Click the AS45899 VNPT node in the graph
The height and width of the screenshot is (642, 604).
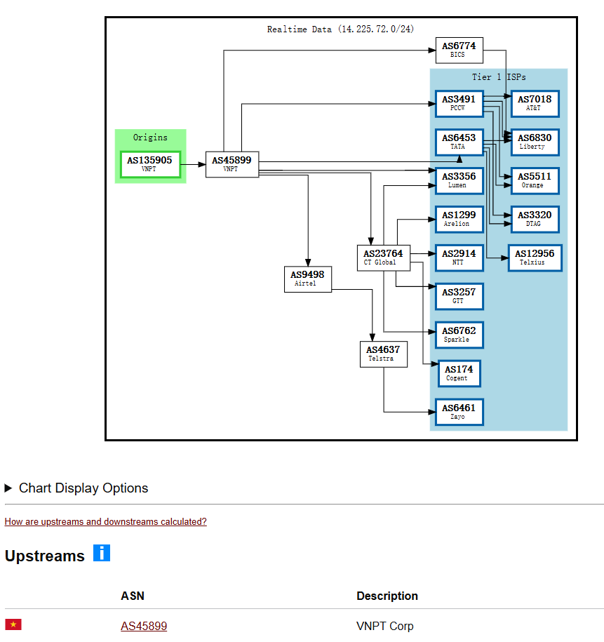tap(231, 164)
